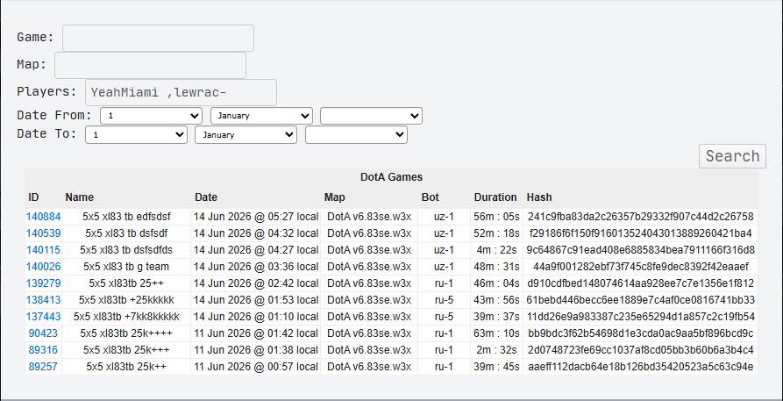Click hash starting 9c64867c91ea
This screenshot has height=401, width=783.
tap(641, 250)
